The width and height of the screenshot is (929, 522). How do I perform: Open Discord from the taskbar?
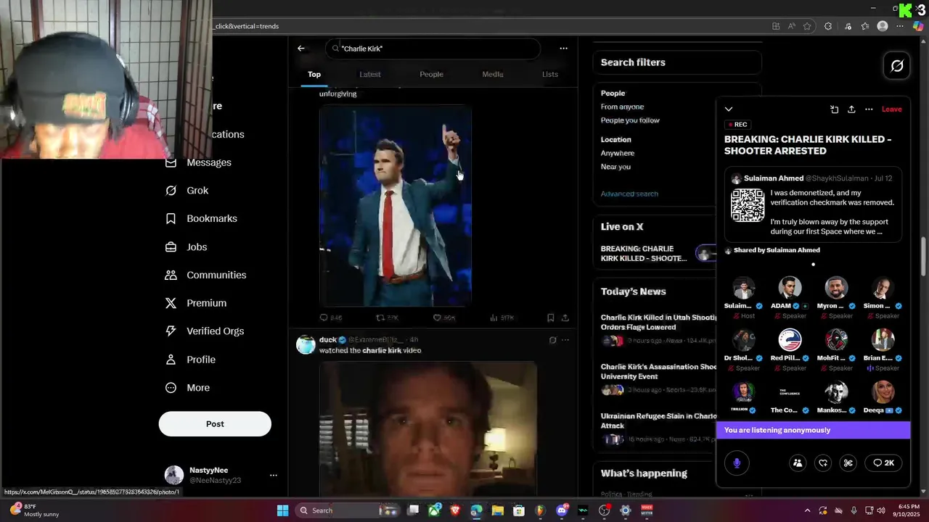(561, 510)
